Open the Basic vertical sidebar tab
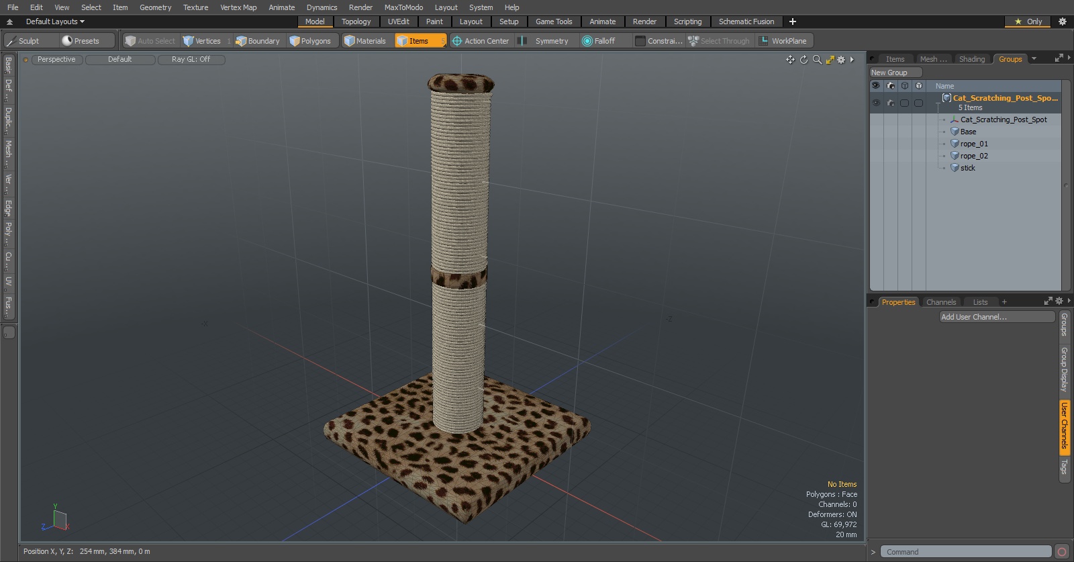The width and height of the screenshot is (1074, 562). pyautogui.click(x=8, y=65)
